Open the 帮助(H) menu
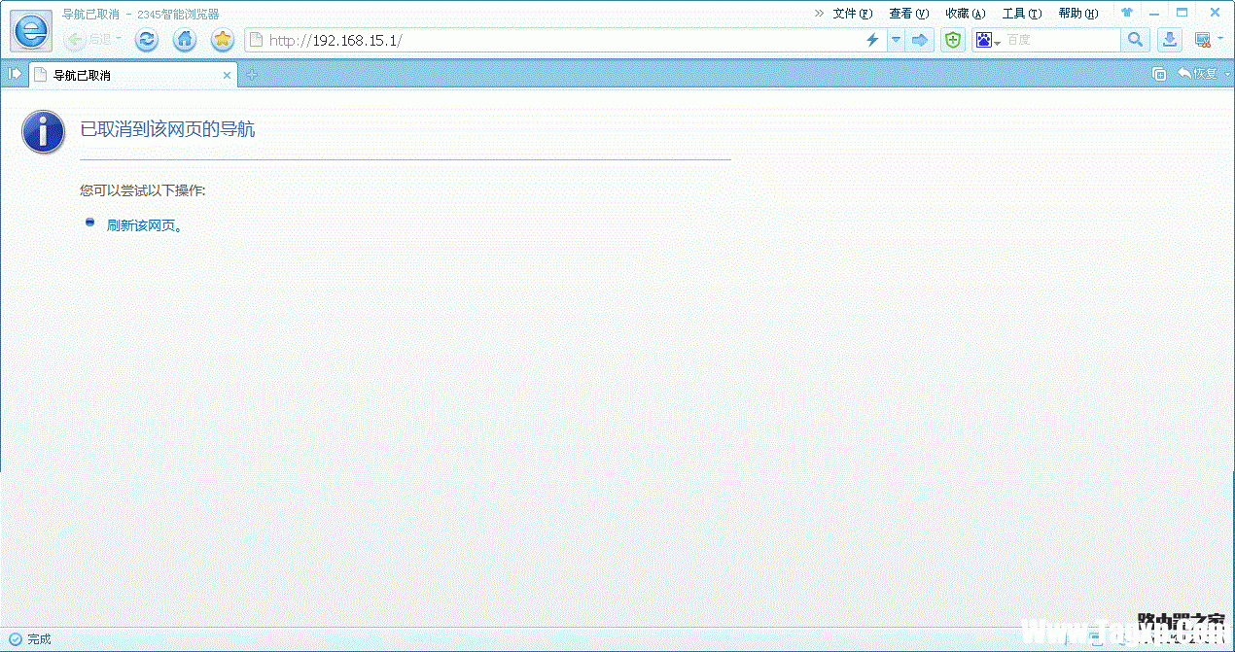 point(1077,14)
